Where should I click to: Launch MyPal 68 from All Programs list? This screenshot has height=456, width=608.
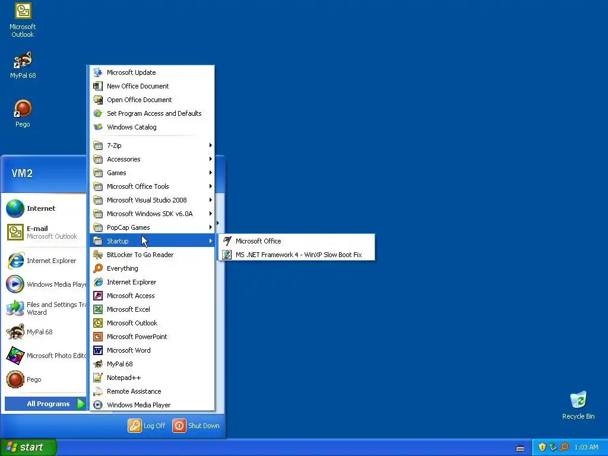tap(152, 364)
